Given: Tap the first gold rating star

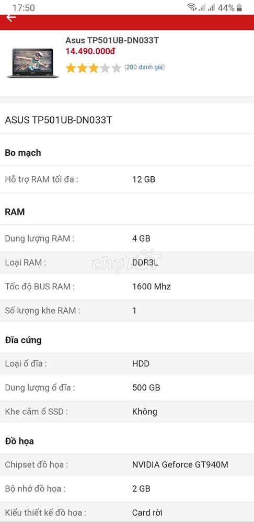Looking at the screenshot, I should click(x=71, y=68).
